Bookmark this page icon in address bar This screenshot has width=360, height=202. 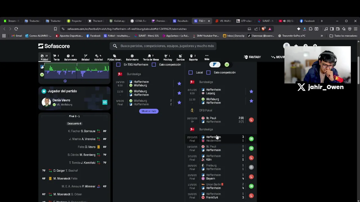click(55, 29)
